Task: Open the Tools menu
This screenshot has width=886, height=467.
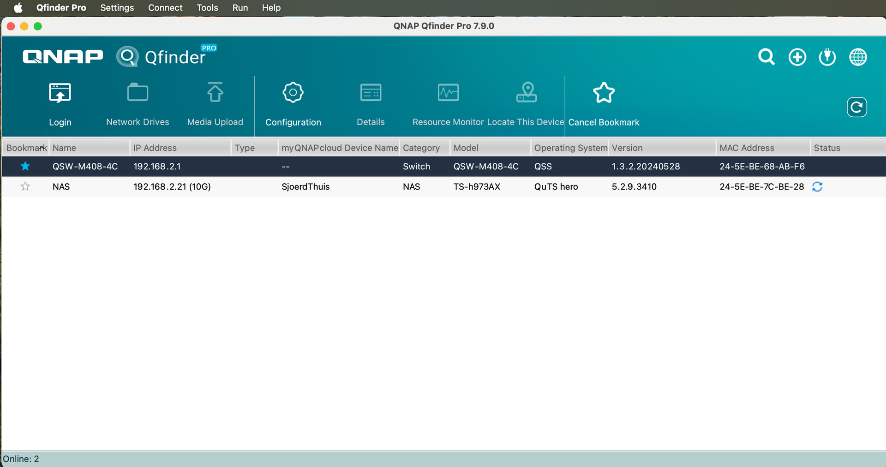Action: (x=207, y=8)
